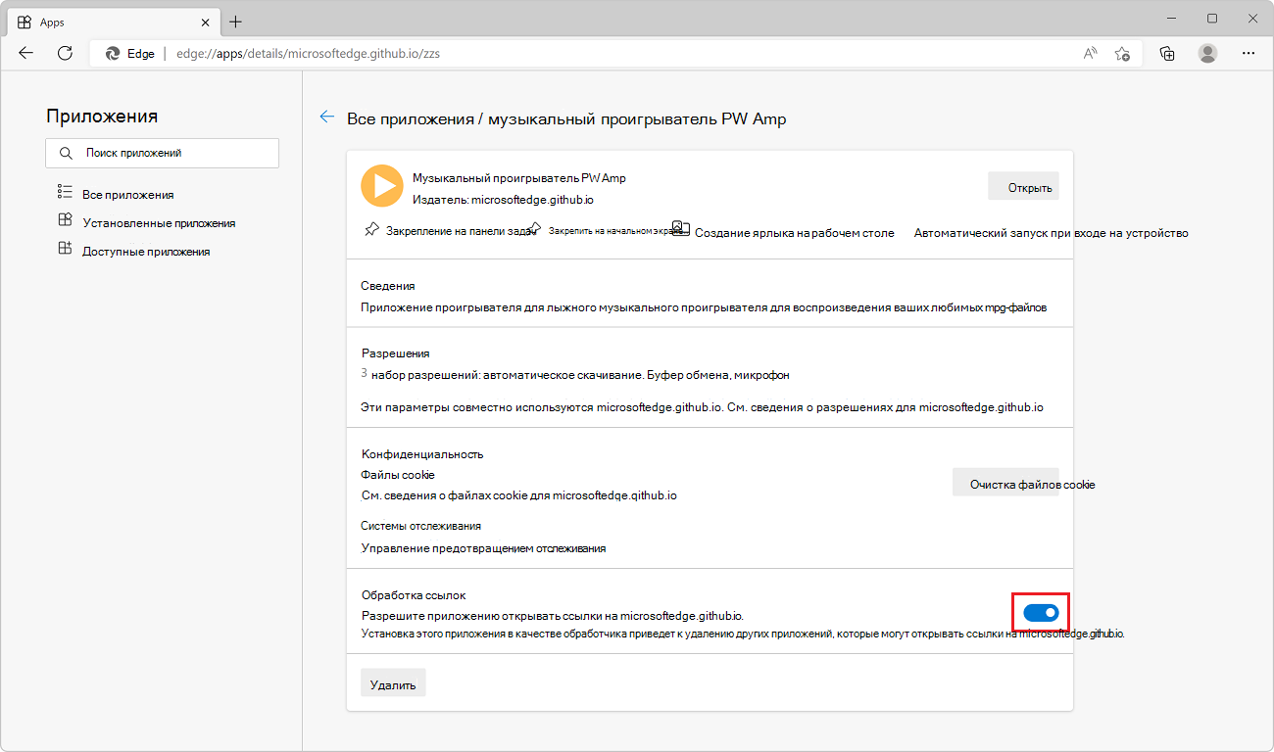The width and height of the screenshot is (1274, 752).
Task: Click the Разрешения heading text
Action: pyautogui.click(x=396, y=353)
